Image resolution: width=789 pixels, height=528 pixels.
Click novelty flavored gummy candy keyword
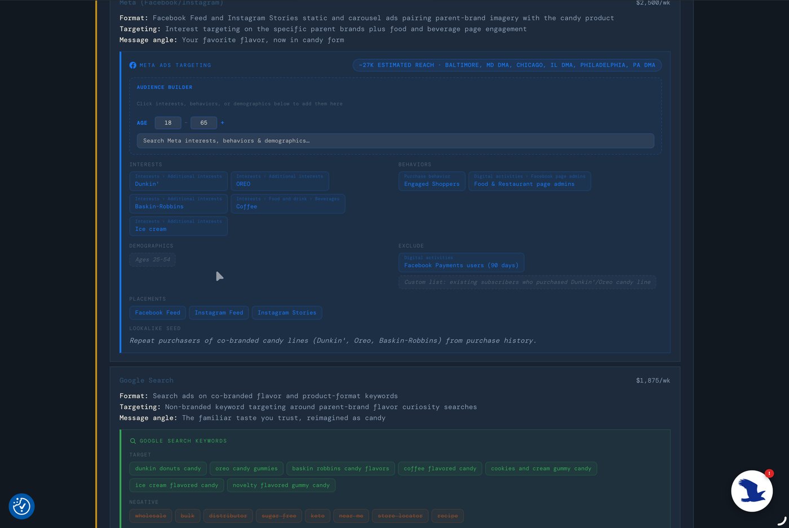281,485
